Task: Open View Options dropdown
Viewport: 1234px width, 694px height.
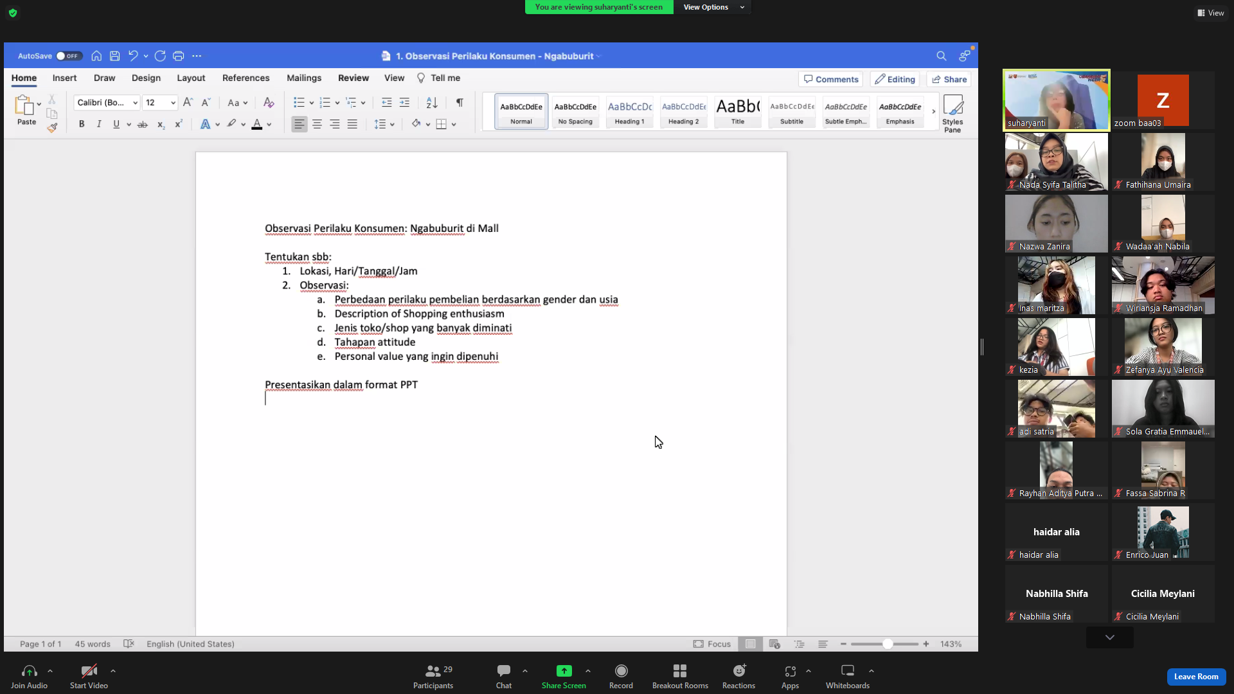Action: pos(713,7)
